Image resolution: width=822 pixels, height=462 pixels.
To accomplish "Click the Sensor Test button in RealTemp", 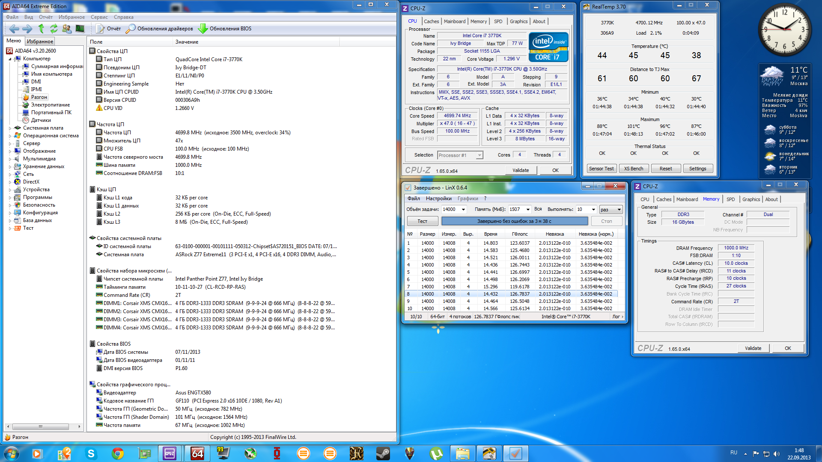I will pyautogui.click(x=601, y=169).
